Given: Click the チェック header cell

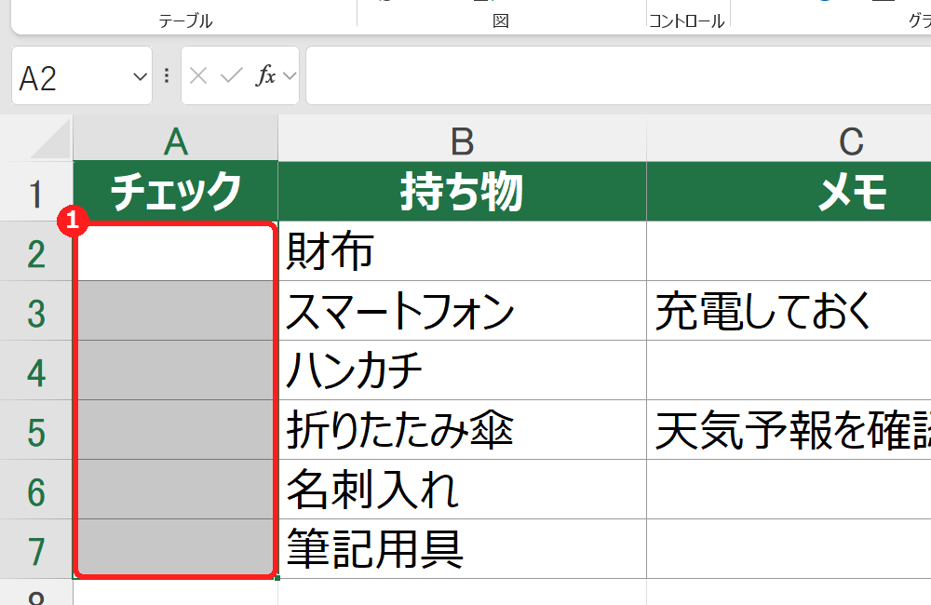Looking at the screenshot, I should (176, 191).
